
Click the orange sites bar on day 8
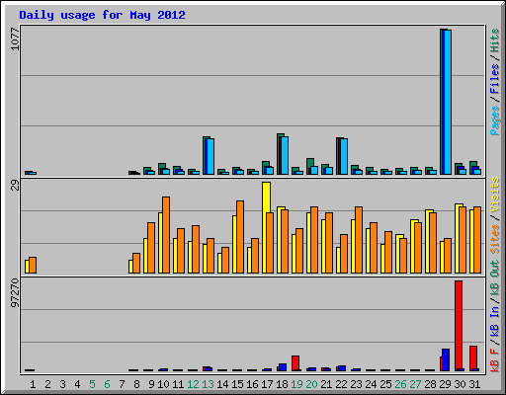coord(136,264)
